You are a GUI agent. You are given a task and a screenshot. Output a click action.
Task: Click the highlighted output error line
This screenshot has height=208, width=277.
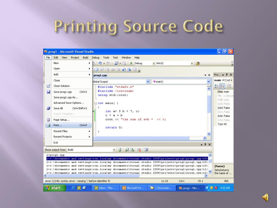tap(127, 159)
